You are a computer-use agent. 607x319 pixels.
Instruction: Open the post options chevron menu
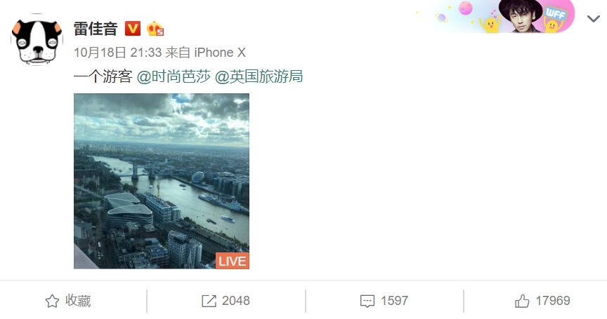click(593, 18)
